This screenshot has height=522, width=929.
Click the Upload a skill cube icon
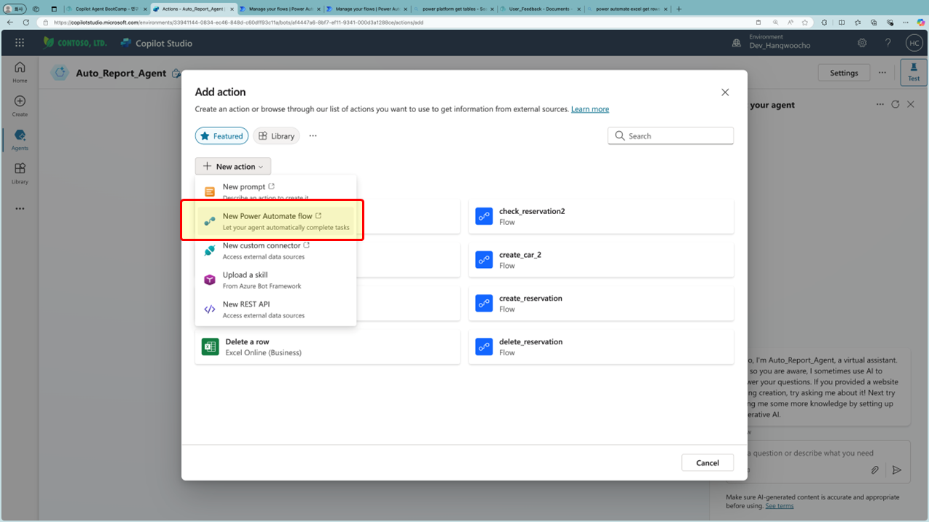point(210,280)
